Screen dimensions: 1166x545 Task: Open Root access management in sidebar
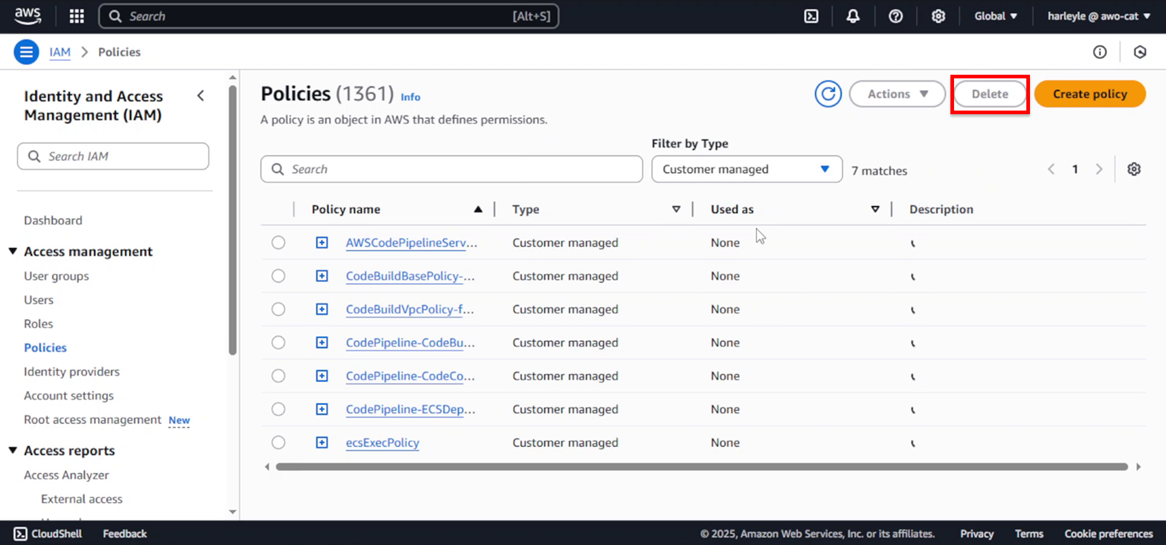point(92,420)
